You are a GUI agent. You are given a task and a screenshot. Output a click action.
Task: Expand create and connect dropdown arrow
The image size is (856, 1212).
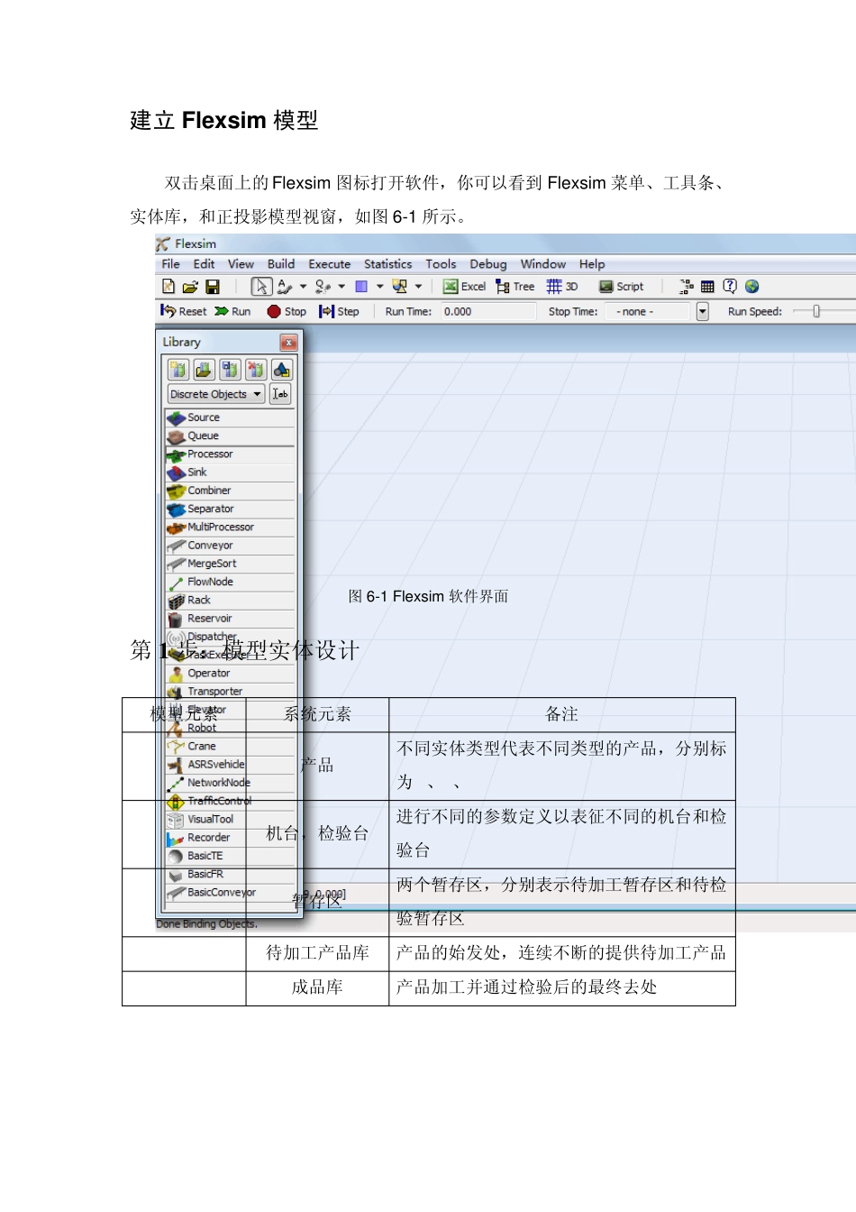point(419,287)
